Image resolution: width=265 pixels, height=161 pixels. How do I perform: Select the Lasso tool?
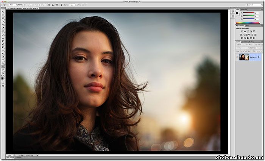(x=3, y=18)
